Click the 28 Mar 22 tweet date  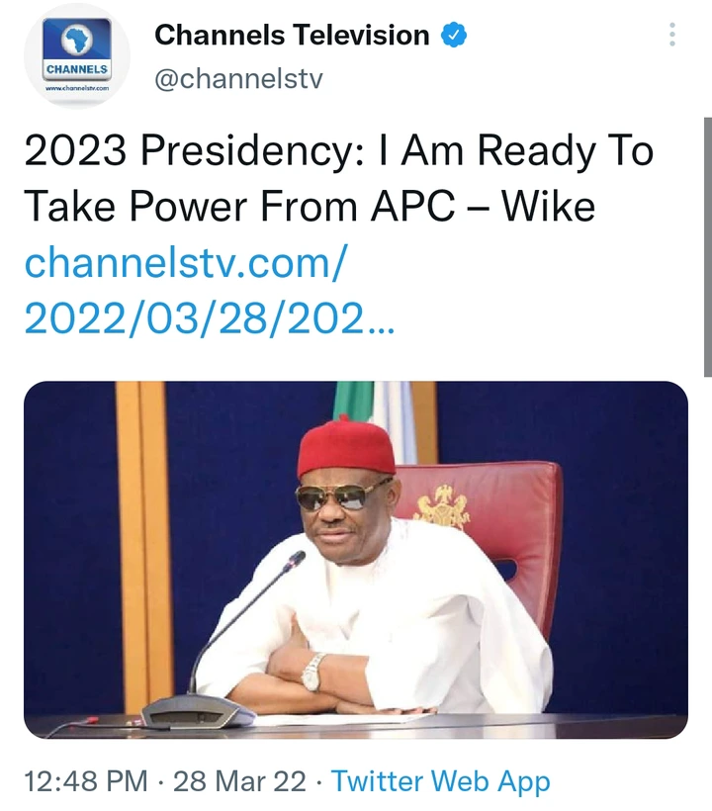click(x=239, y=781)
